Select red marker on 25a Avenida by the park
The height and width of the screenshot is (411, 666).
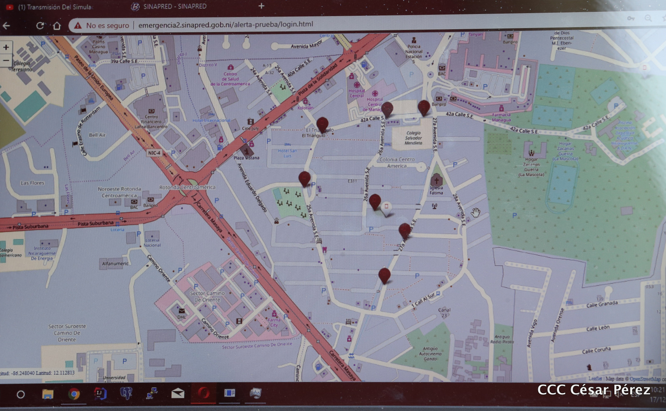[304, 178]
